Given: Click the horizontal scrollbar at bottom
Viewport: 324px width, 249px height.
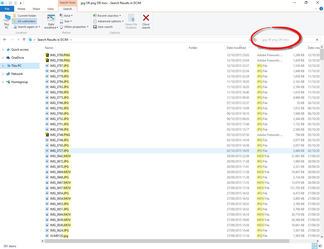Looking at the screenshot, I should click(x=167, y=241).
